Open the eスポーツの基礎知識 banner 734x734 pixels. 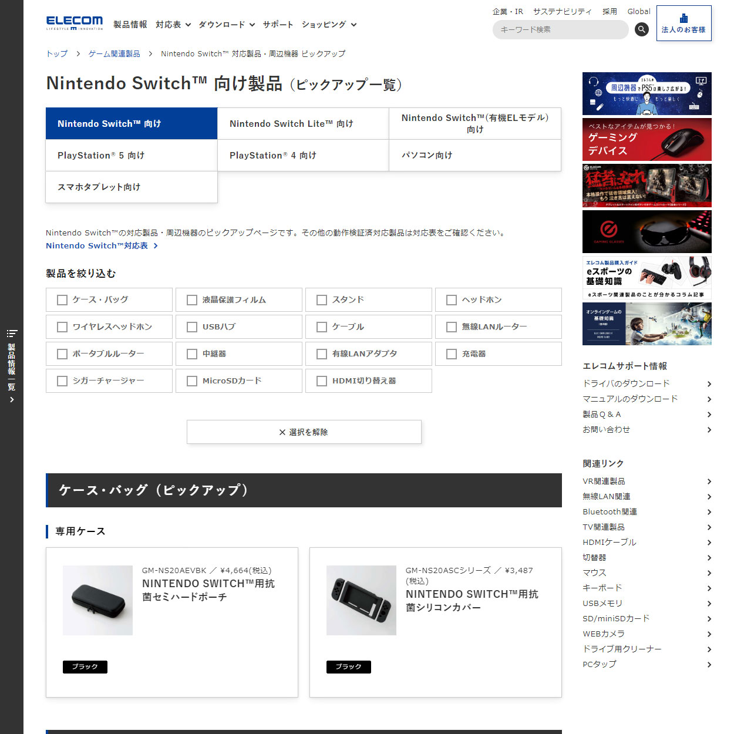(647, 278)
